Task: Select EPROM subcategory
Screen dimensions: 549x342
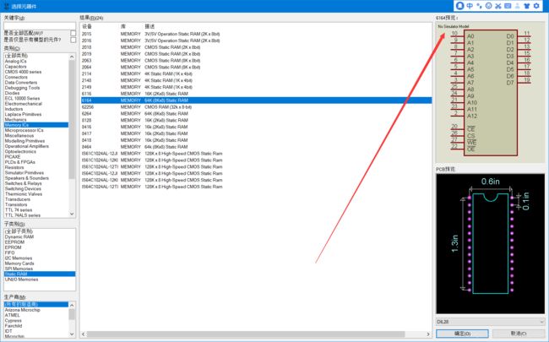Action: 13,247
